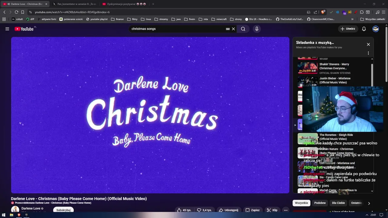This screenshot has width=388, height=218.
Task: Open the apps grid in bookmarks bar
Action: click(x=4, y=19)
